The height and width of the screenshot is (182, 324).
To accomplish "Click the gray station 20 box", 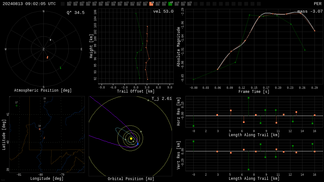I will [x=189, y=4].
